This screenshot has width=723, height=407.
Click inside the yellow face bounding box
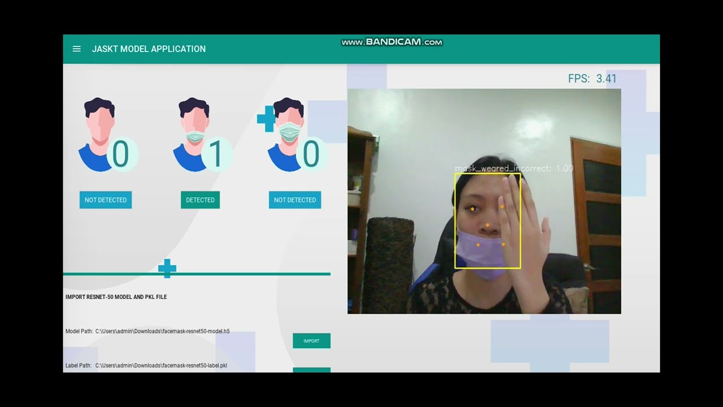click(x=487, y=220)
